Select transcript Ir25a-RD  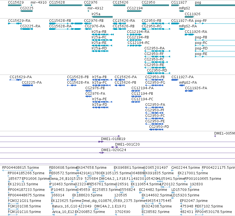100,51
